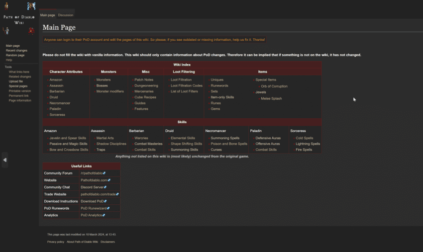Open the Runes page
423x252 pixels.
click(215, 103)
